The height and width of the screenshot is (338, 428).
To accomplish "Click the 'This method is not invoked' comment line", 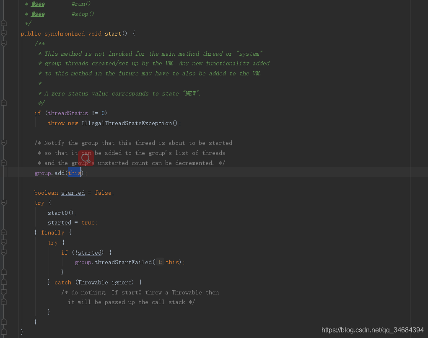I will [150, 54].
